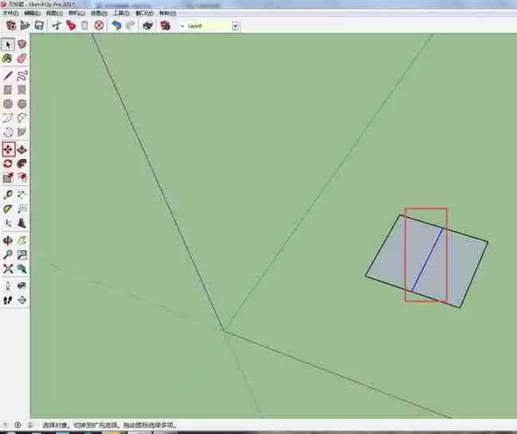Choose the Push/Pull tool
Image resolution: width=517 pixels, height=434 pixels.
tap(21, 149)
